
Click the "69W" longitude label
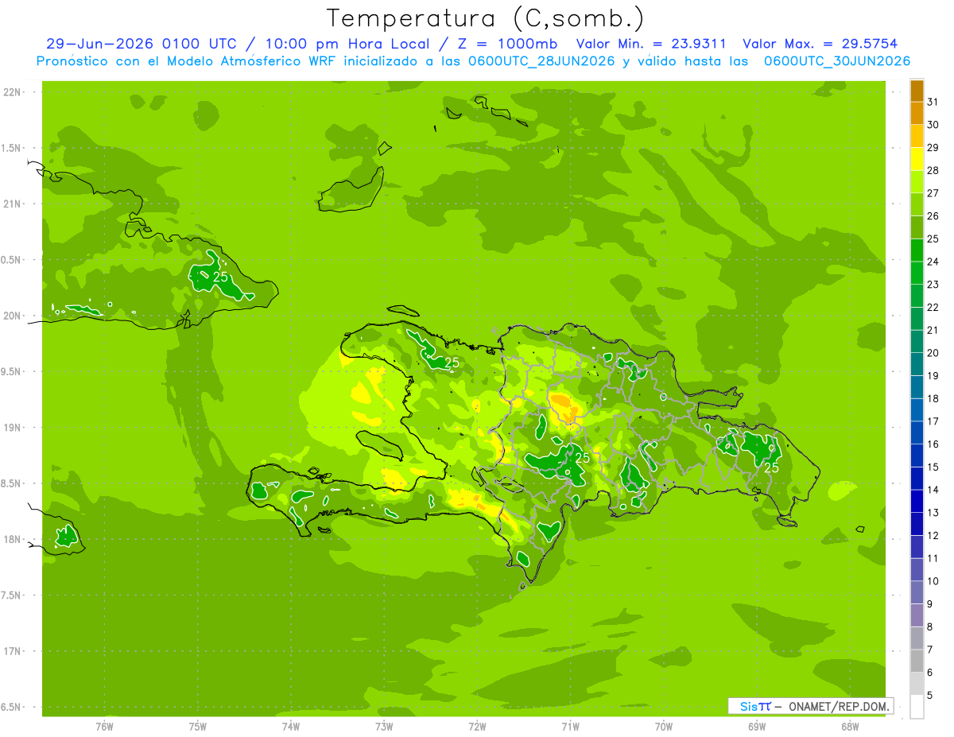tap(757, 726)
